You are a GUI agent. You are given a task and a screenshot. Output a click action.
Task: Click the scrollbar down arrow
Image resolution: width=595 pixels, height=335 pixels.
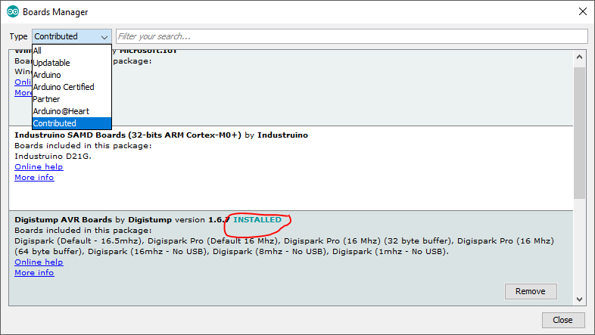pyautogui.click(x=579, y=299)
